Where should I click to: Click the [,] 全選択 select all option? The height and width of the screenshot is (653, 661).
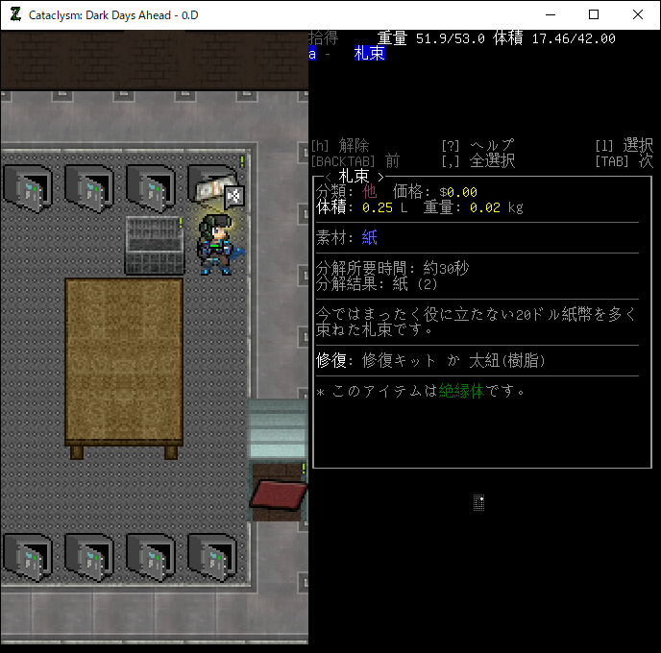477,161
